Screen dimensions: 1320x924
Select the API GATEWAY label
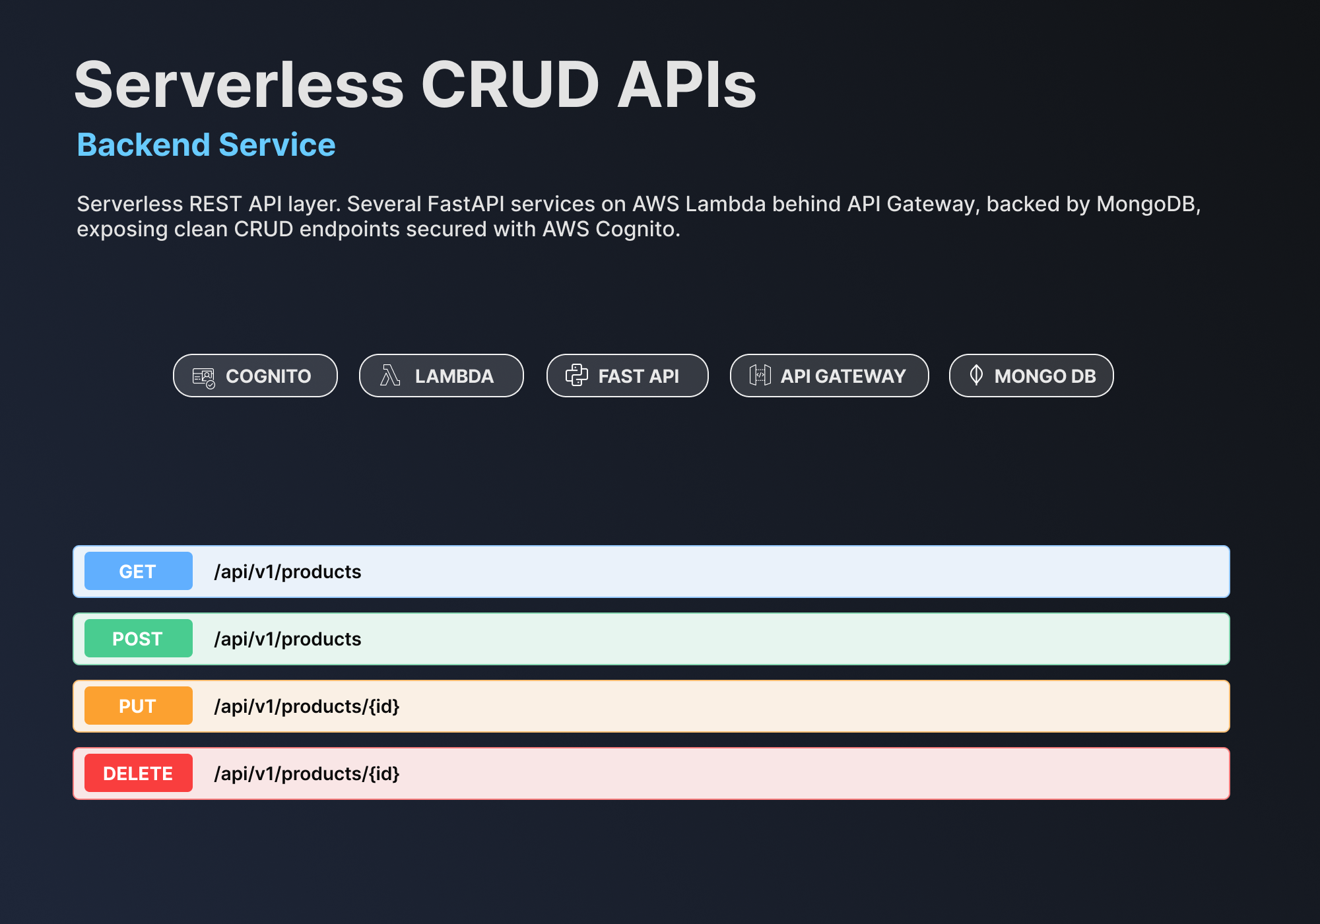(x=843, y=376)
